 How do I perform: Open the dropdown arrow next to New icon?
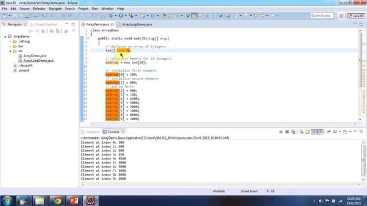coord(9,15)
